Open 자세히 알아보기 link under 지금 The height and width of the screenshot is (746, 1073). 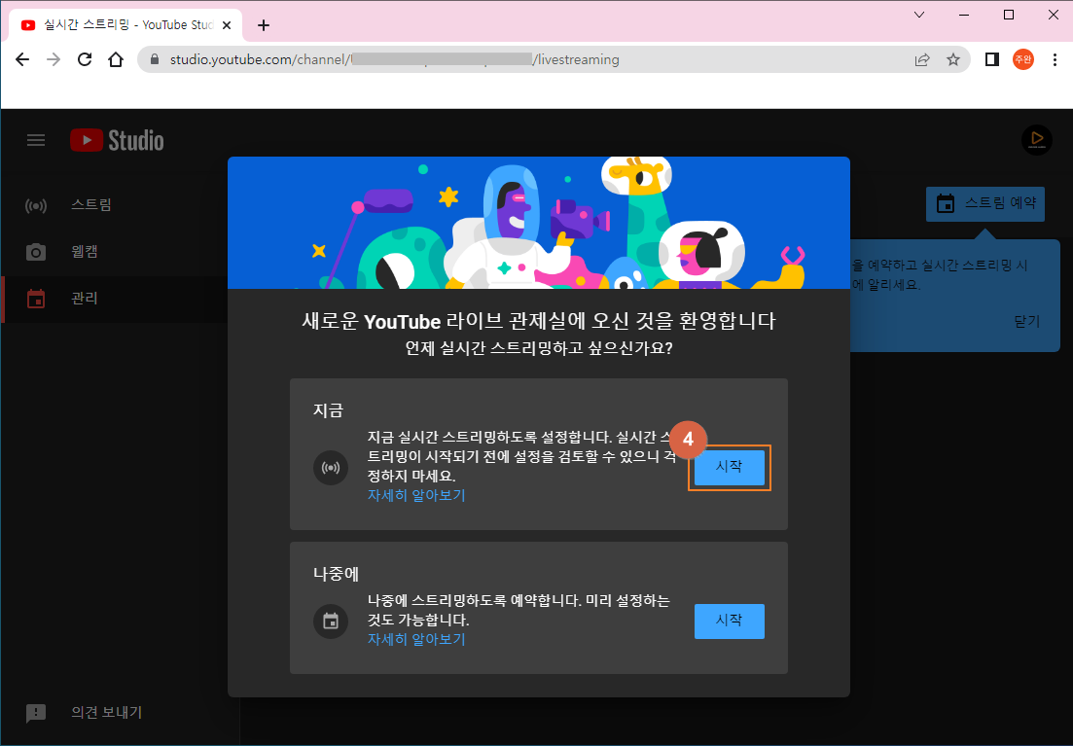(x=416, y=495)
